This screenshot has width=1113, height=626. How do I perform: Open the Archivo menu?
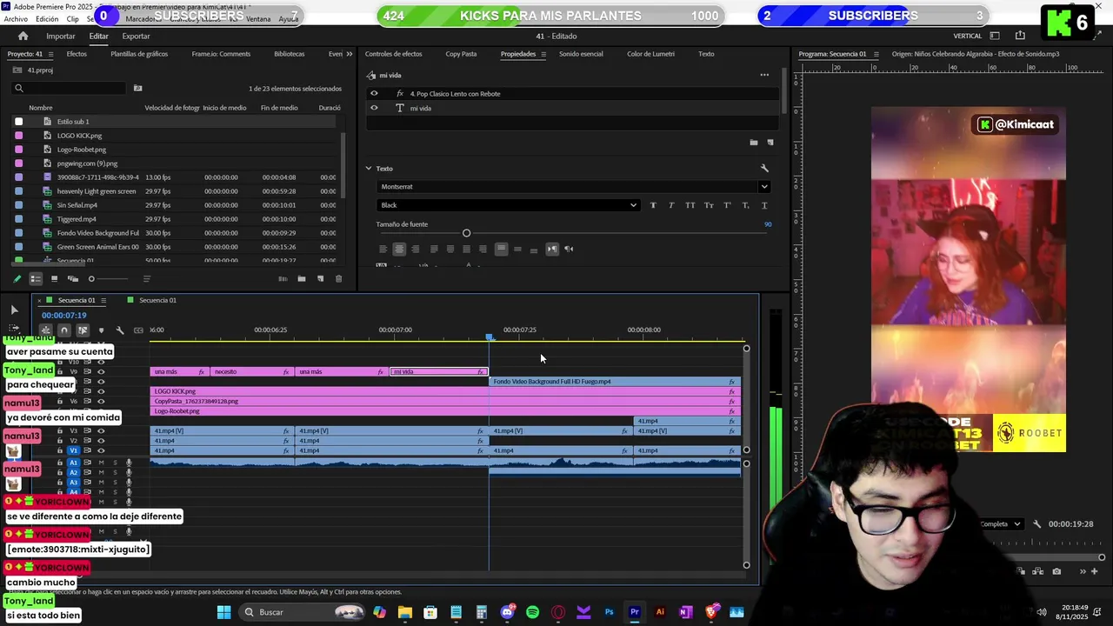tap(16, 19)
